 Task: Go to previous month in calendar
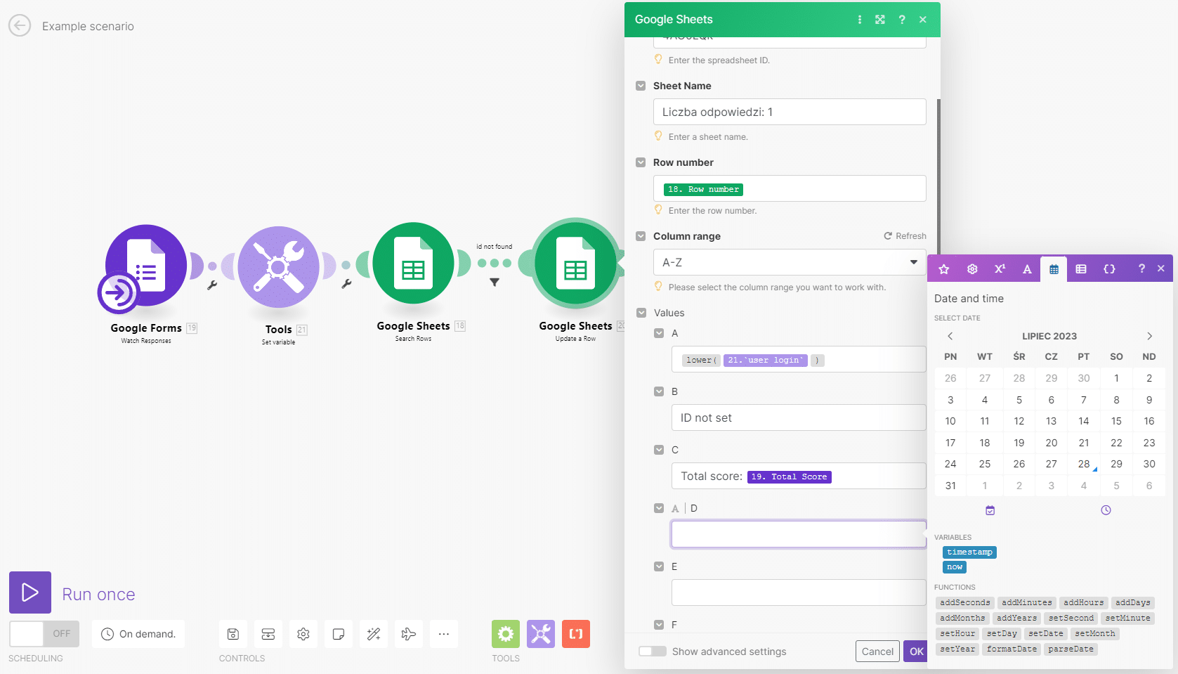(x=950, y=336)
